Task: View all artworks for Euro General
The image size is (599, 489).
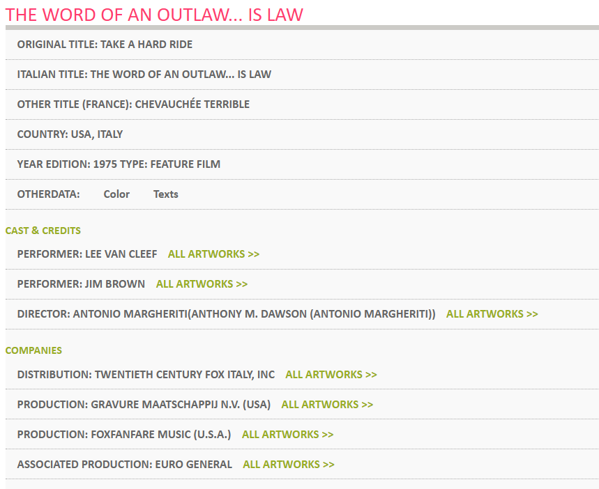Action: coord(288,465)
